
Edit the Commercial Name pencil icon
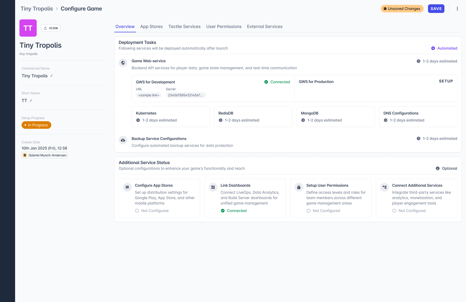point(52,76)
